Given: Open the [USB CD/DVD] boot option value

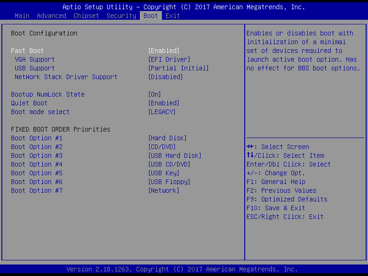Looking at the screenshot, I should coord(169,164).
